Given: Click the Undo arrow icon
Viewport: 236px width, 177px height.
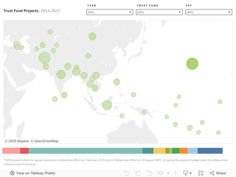Looking at the screenshot, I should (126, 173).
